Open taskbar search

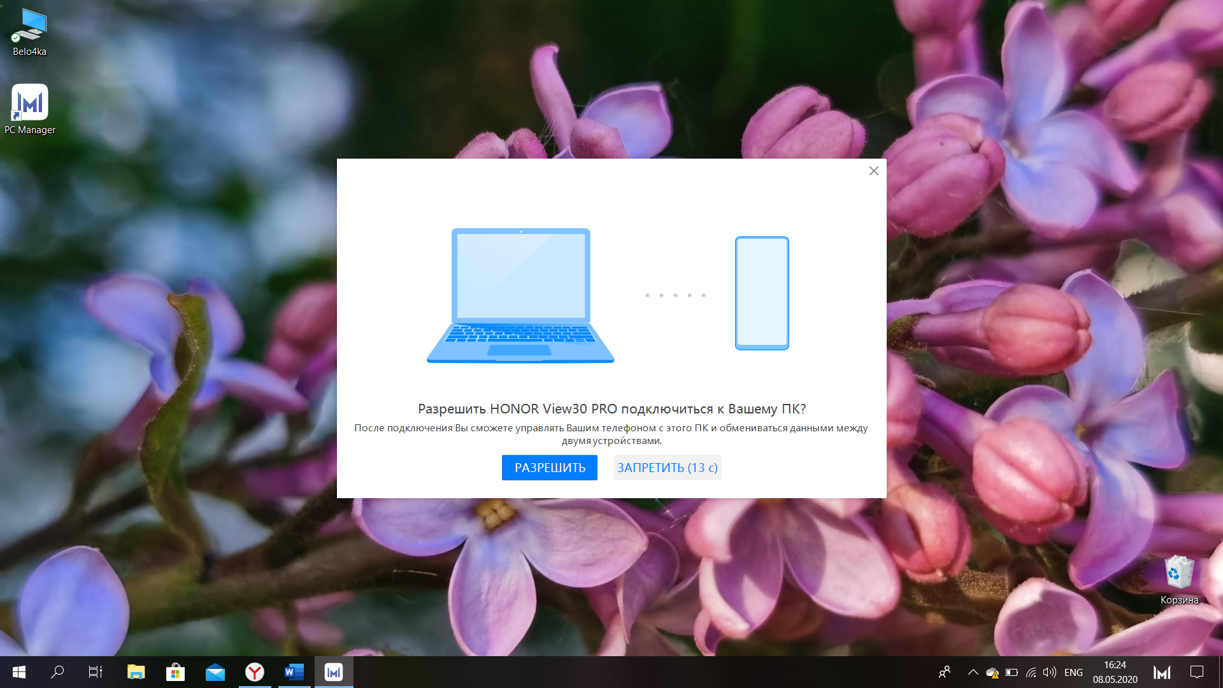(57, 672)
